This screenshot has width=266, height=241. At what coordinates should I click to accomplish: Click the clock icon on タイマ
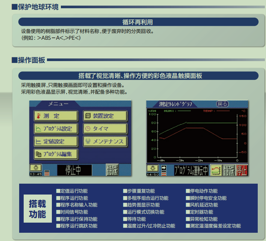click(x=88, y=129)
